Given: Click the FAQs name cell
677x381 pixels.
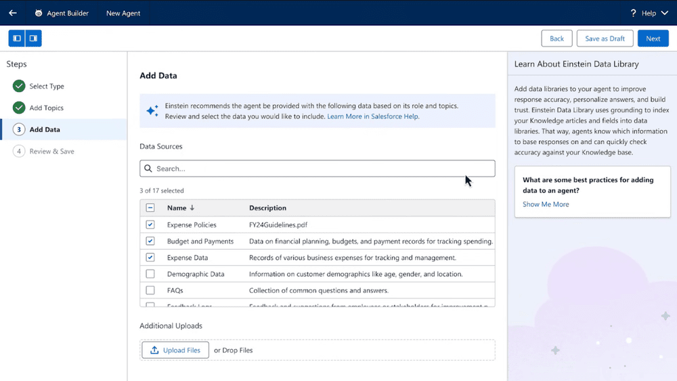Looking at the screenshot, I should (175, 290).
